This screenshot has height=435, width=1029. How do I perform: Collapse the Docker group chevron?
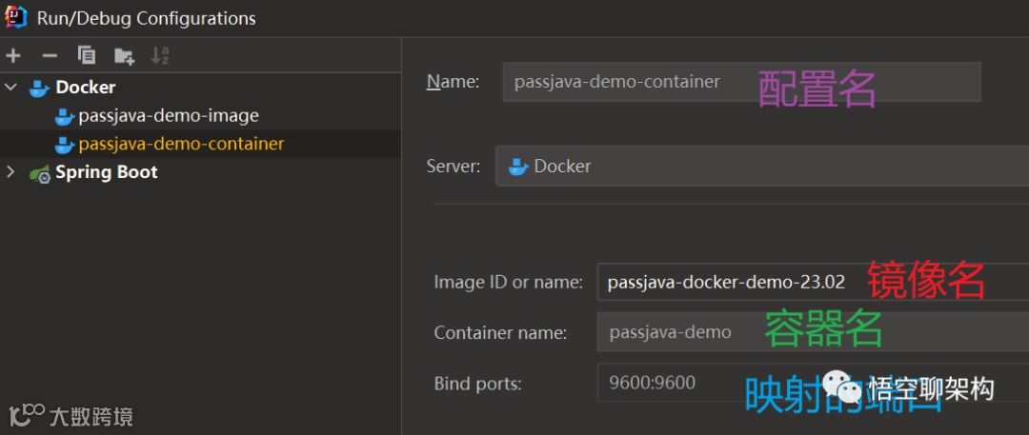pos(11,88)
